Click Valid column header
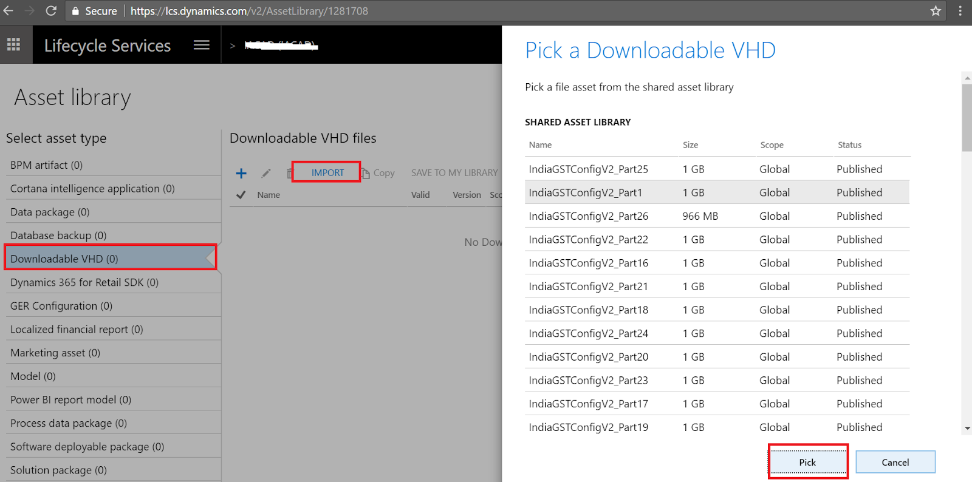The image size is (972, 482). pos(420,195)
